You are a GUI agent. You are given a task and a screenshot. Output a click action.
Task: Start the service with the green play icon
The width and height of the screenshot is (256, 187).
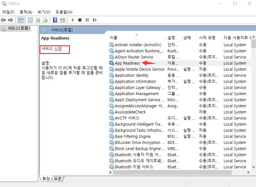coord(73,20)
